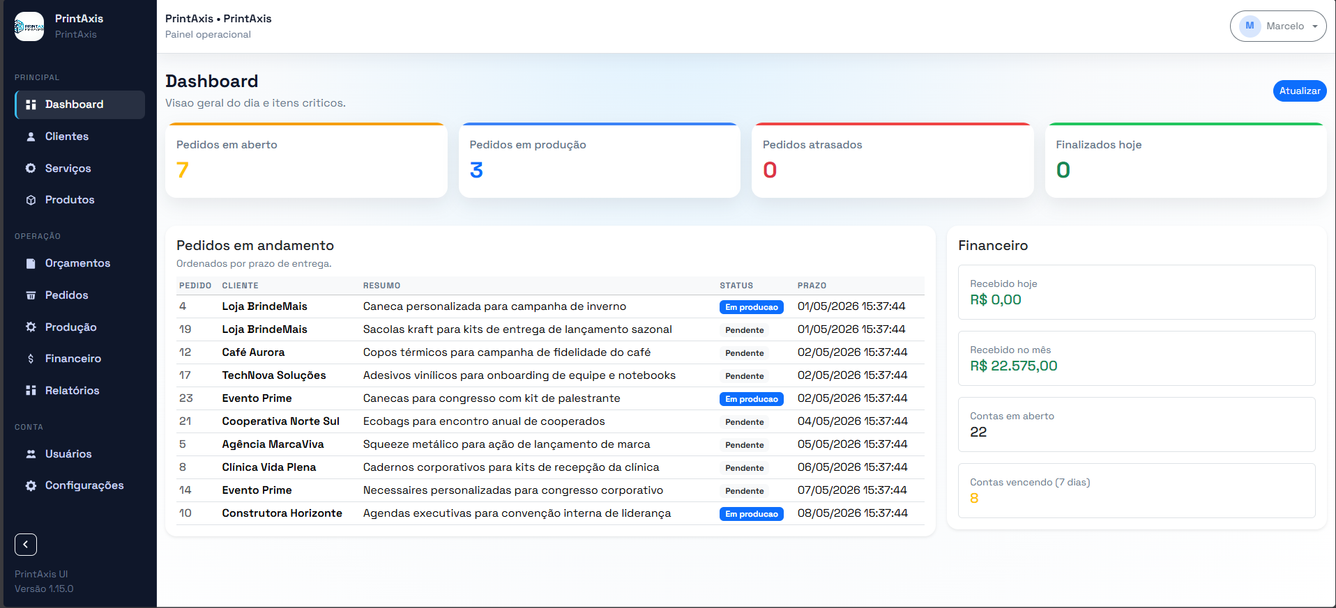Click the Em producao badge for order 23
1336x608 pixels.
[752, 399]
